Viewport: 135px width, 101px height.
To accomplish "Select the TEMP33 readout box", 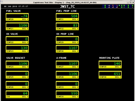I will [67, 85].
